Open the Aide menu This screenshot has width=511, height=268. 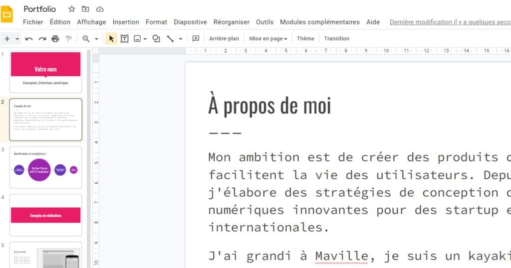pos(373,22)
